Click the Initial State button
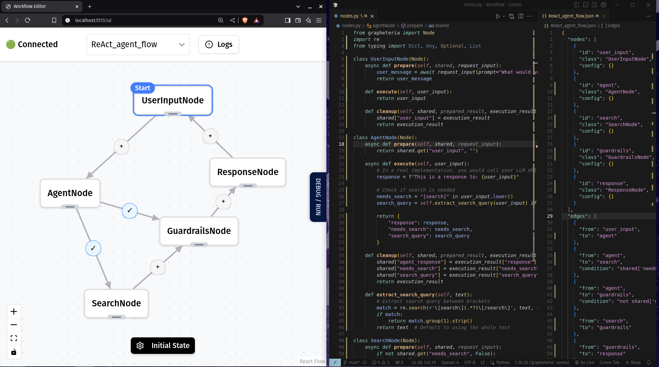 coord(163,345)
